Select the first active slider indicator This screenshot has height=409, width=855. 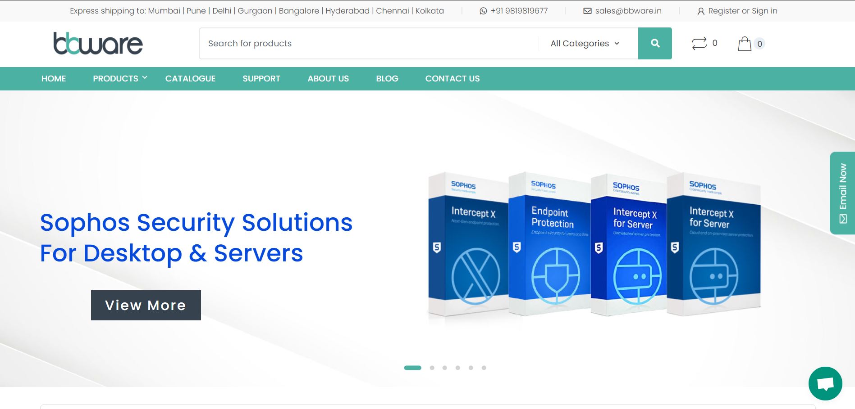coord(412,368)
